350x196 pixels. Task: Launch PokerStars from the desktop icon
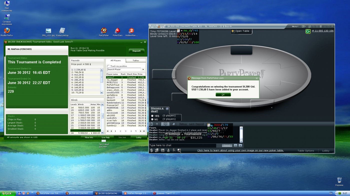(117, 32)
